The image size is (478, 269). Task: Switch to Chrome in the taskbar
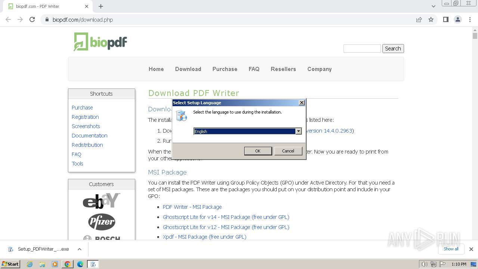pos(68,264)
